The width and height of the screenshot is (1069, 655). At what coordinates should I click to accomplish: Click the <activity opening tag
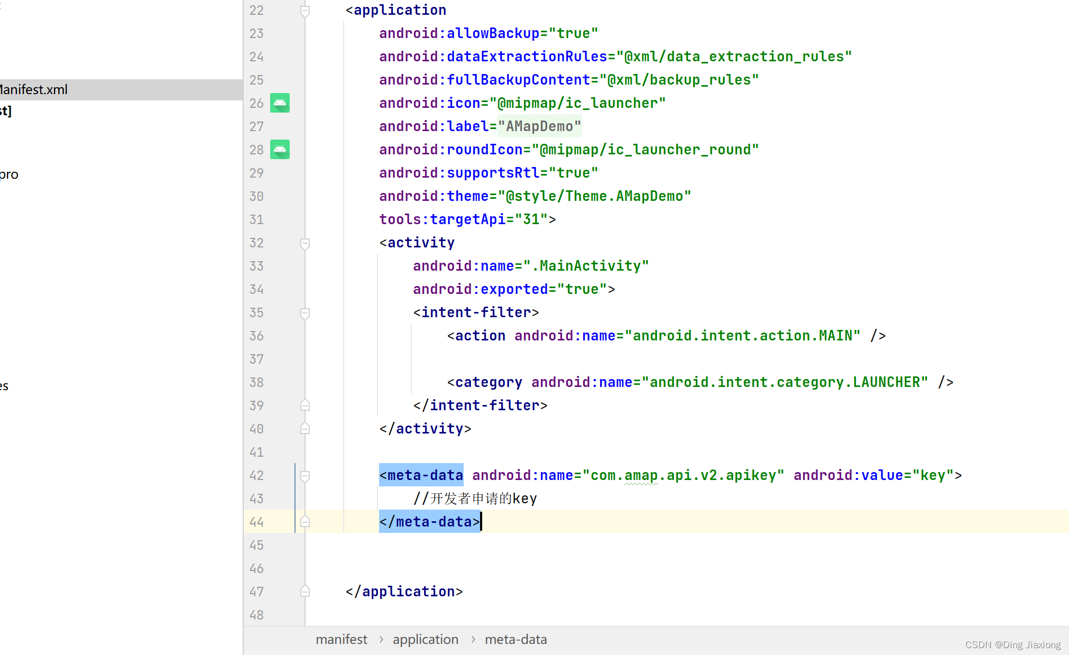click(417, 243)
